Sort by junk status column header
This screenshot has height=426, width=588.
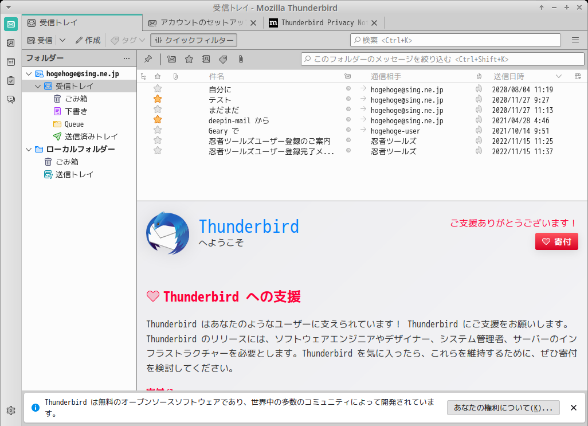[479, 76]
